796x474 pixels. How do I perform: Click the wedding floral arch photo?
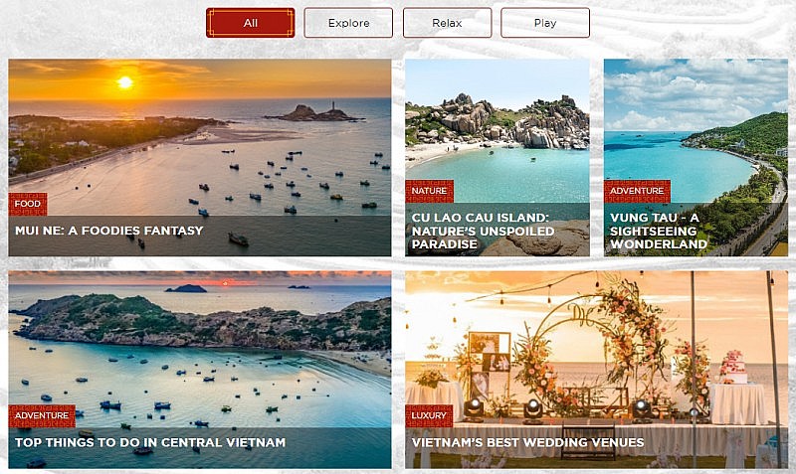tap(596, 350)
